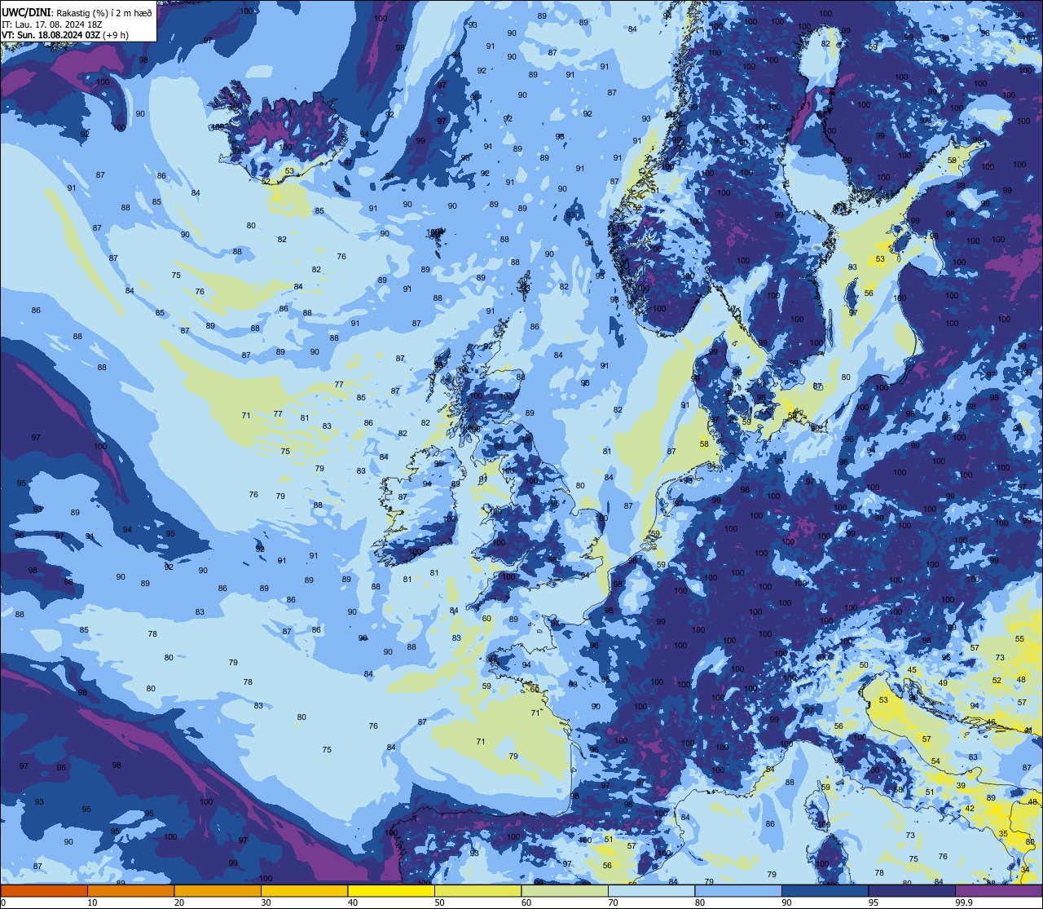Click the valid time line "VT: Sun. 18.08.2024 03Z (+9 h)"
This screenshot has width=1043, height=909.
(65, 35)
